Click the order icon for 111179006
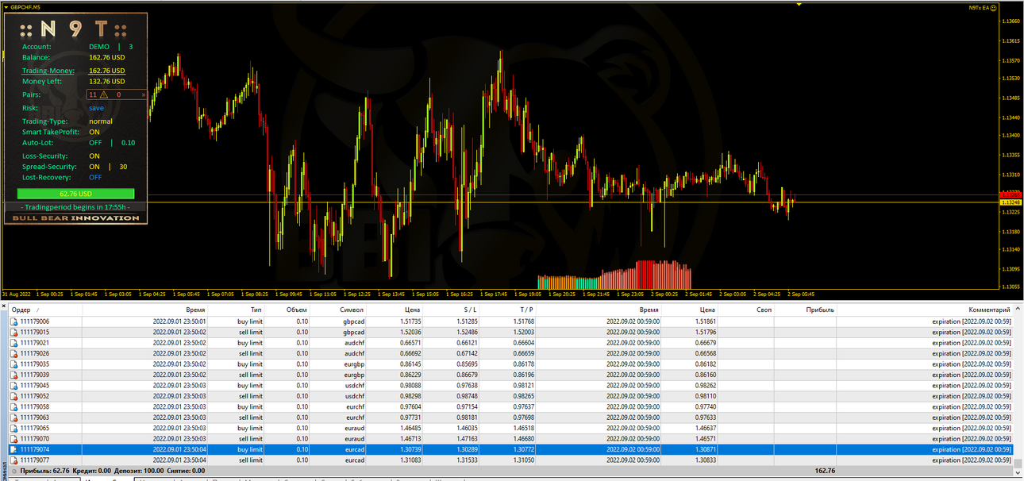 click(x=13, y=321)
